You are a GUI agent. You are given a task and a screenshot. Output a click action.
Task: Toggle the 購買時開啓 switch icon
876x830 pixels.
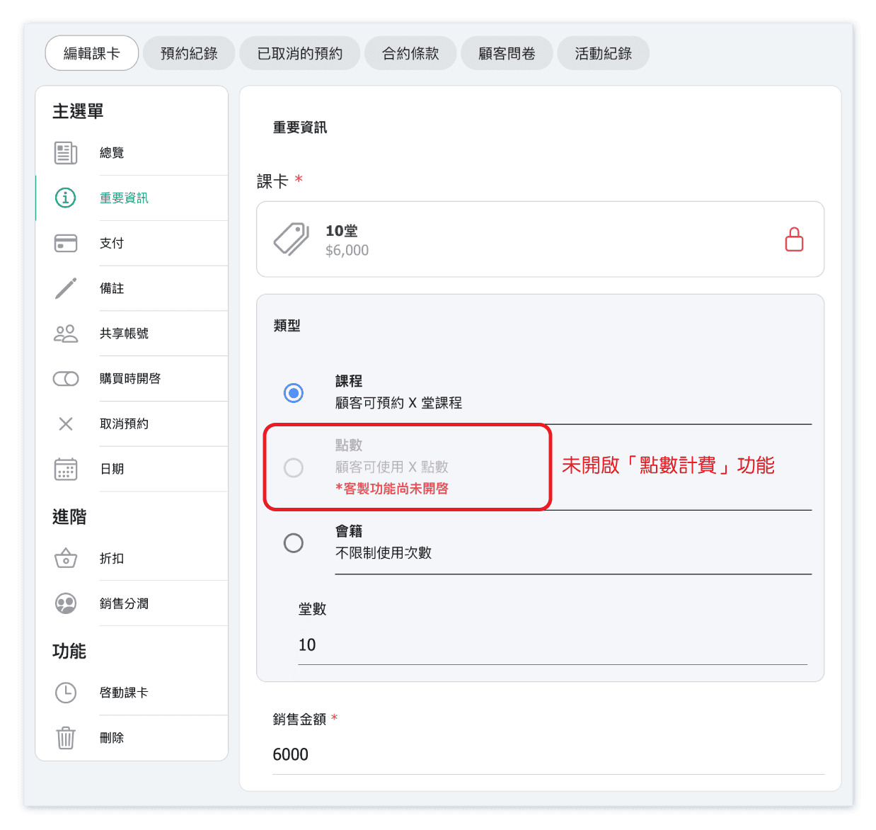pyautogui.click(x=66, y=379)
